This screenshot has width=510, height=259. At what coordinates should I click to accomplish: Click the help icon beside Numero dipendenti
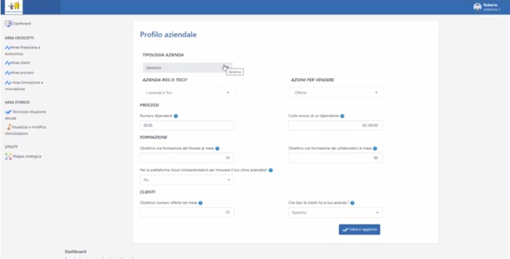(x=175, y=116)
